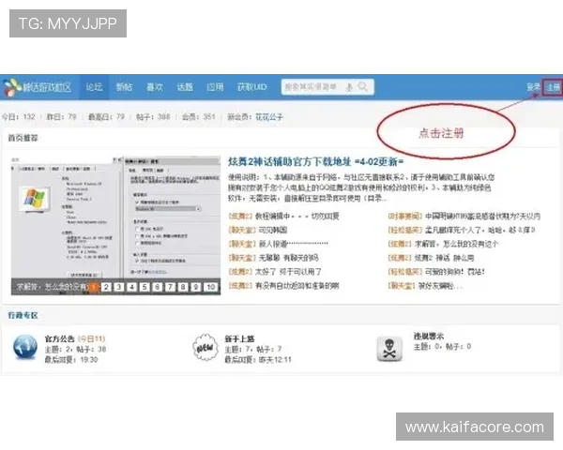
Task: Open the right-list thread 求解答,怎么我的没有这个
Action: pos(456,244)
